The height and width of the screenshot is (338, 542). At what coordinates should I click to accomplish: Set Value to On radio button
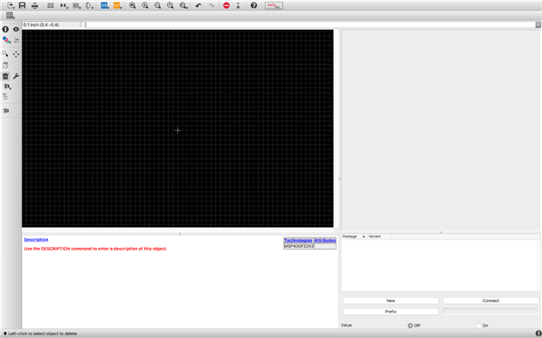click(479, 326)
